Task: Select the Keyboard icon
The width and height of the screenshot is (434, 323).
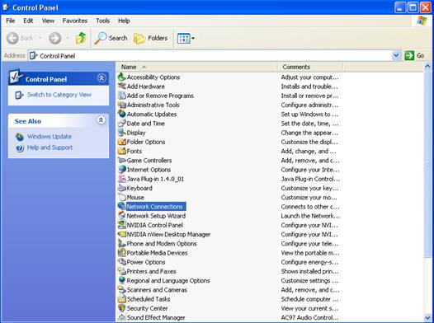Action: coord(122,188)
